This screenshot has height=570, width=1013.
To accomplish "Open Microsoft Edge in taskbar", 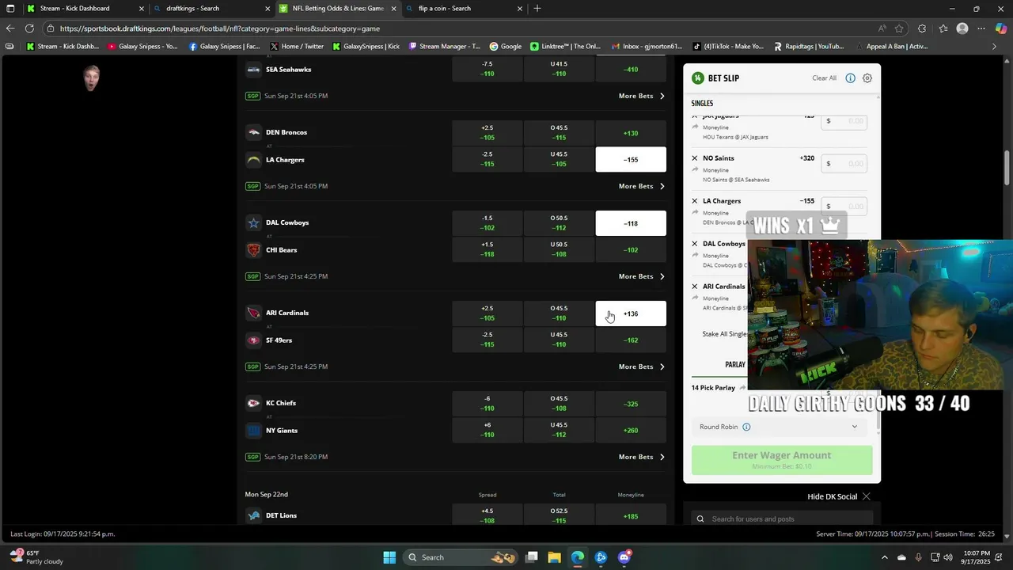I will click(x=578, y=557).
